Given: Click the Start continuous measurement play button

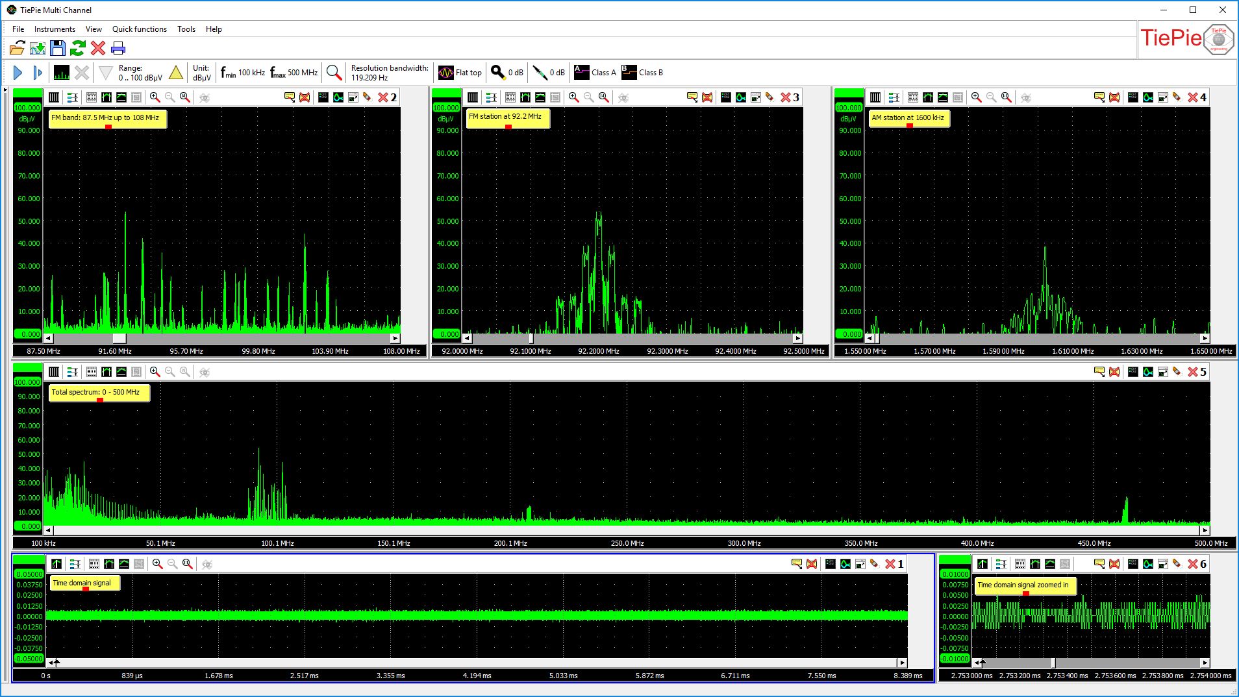Looking at the screenshot, I should pos(18,73).
